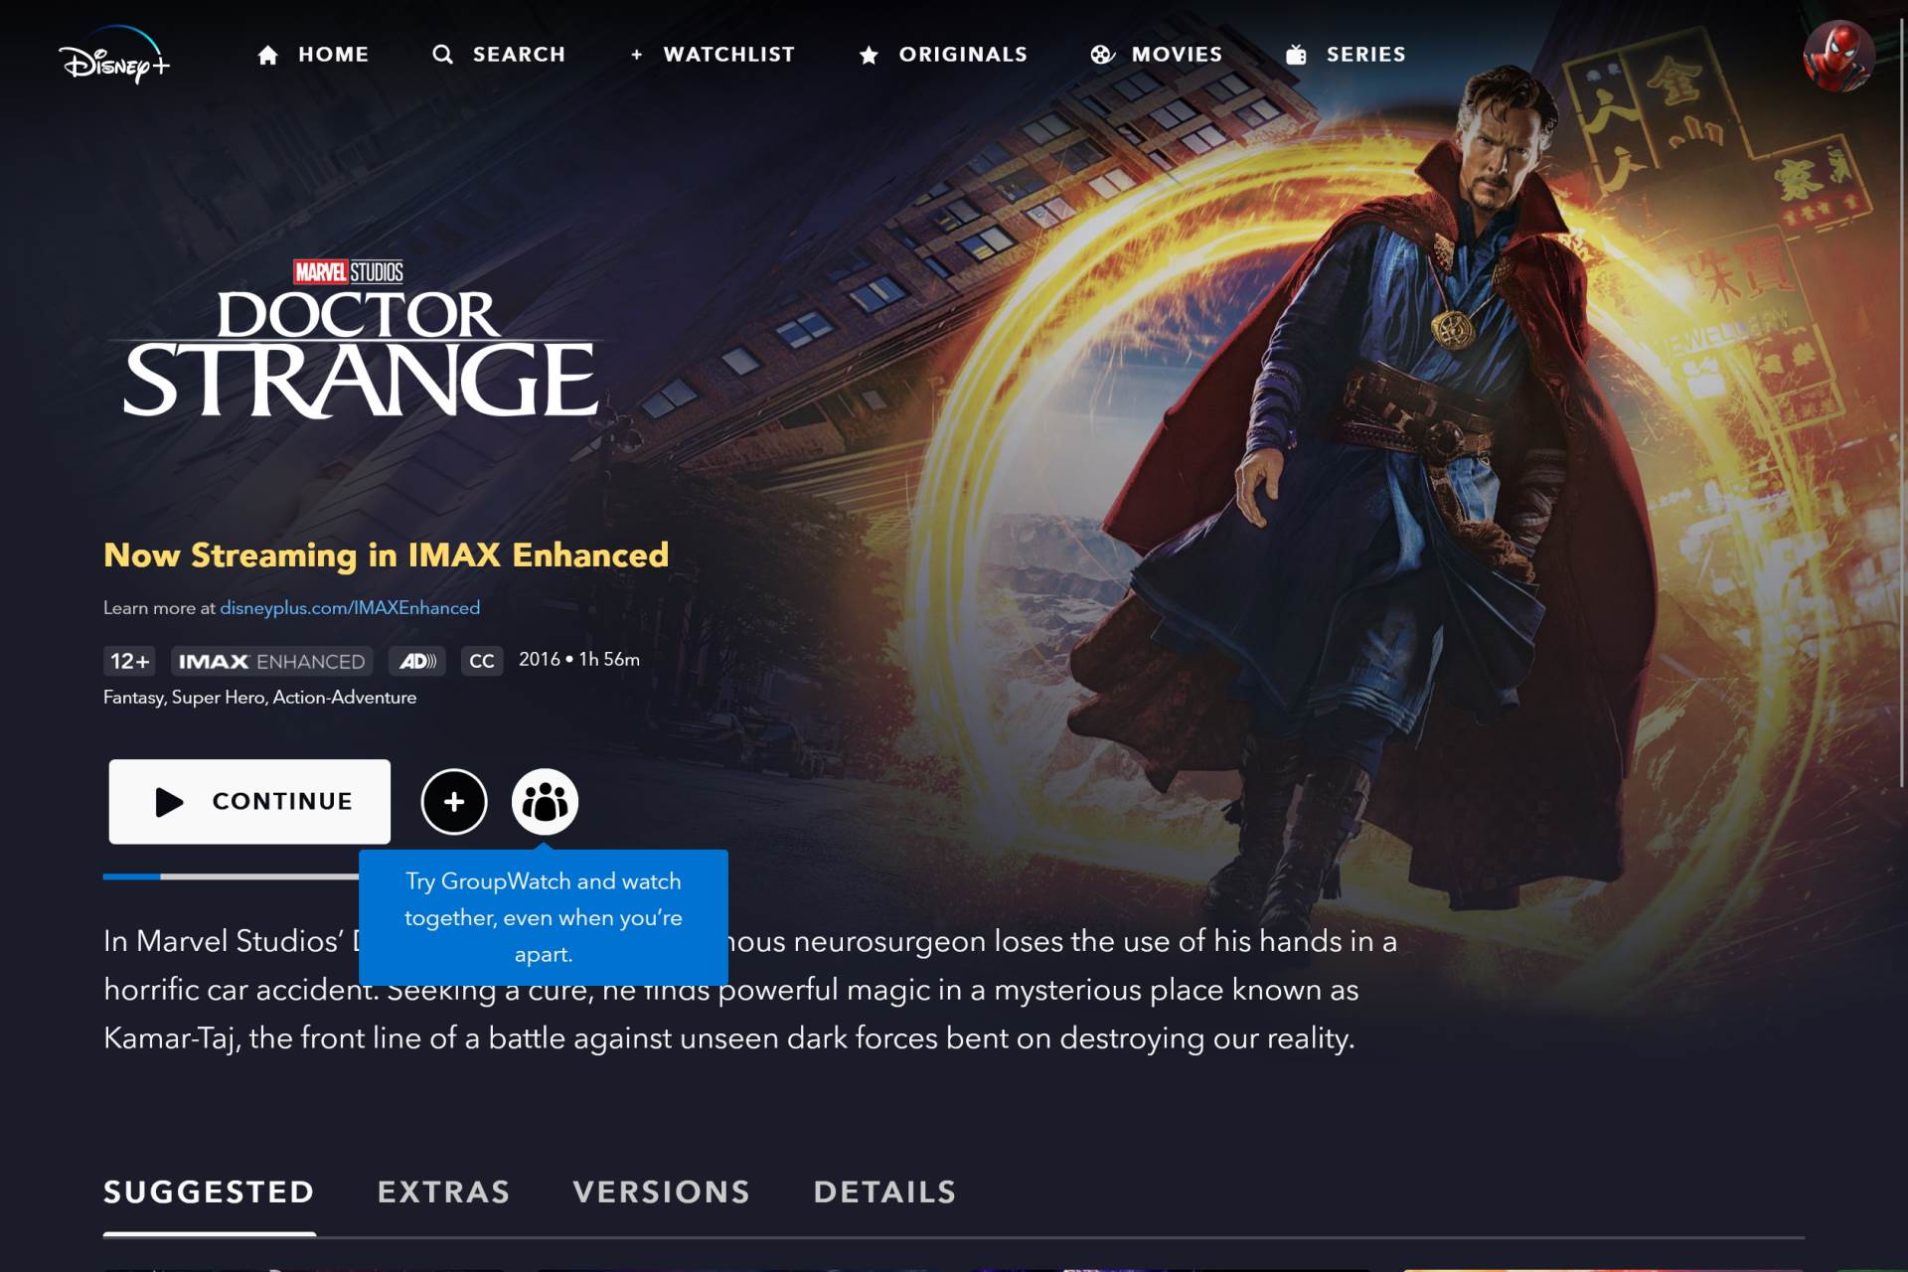Screen dimensions: 1908x1272
Task: Click the Series TV icon
Action: point(1295,55)
